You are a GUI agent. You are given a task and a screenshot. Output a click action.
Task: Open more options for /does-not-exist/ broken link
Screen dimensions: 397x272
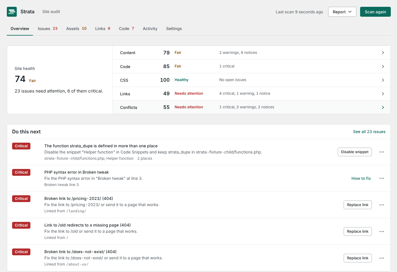coord(382,258)
